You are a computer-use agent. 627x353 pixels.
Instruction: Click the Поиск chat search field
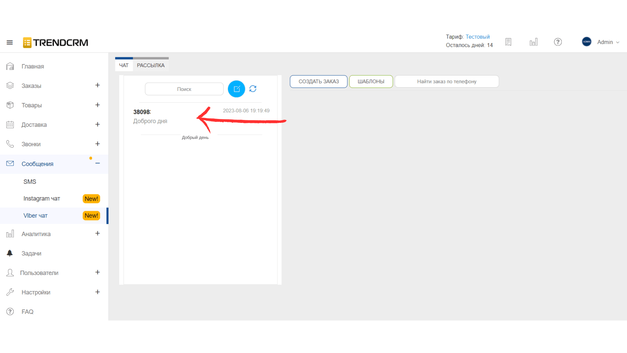(x=184, y=89)
